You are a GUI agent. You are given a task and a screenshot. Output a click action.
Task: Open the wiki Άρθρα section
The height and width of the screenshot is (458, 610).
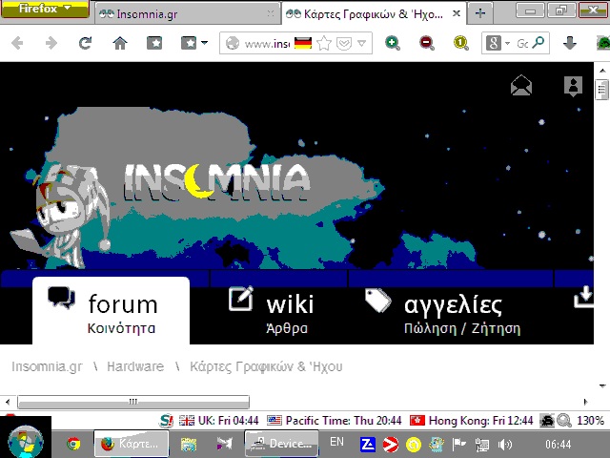[x=271, y=311]
